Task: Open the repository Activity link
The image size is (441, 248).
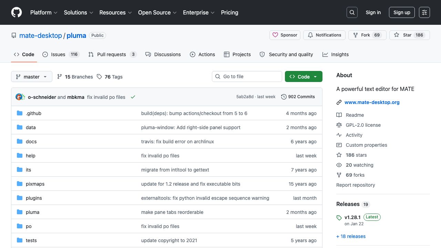Action: tap(349, 135)
